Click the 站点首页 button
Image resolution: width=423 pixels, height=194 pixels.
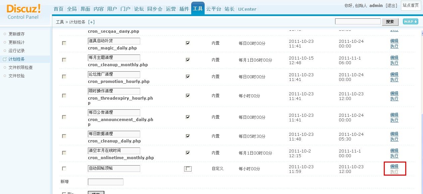coord(411,6)
